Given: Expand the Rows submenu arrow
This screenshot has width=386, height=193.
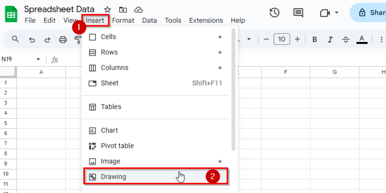Looking at the screenshot, I should (x=220, y=52).
